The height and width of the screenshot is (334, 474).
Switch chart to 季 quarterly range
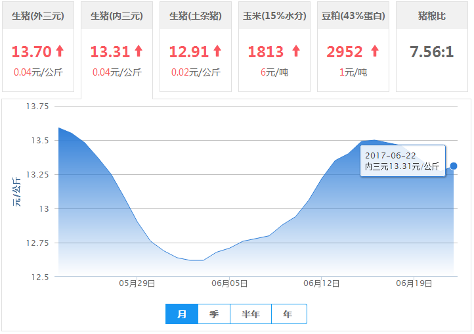point(214,314)
